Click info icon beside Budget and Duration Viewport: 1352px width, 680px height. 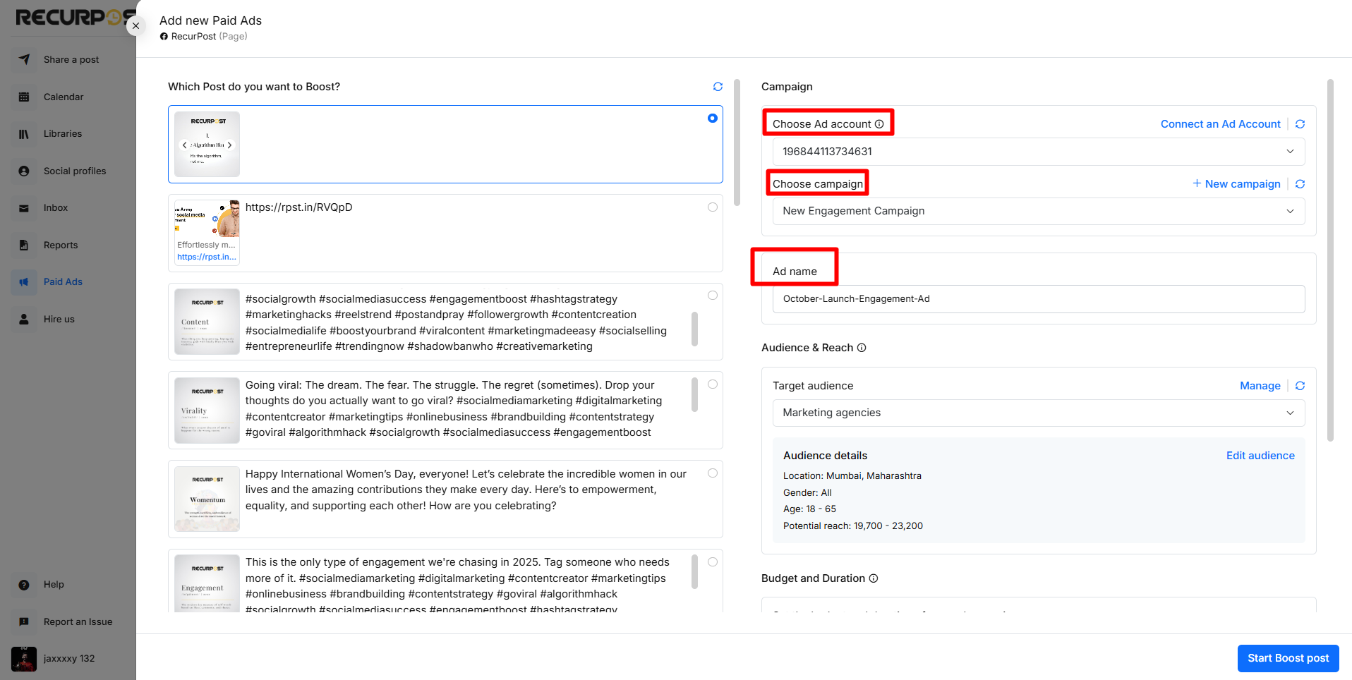pos(874,578)
